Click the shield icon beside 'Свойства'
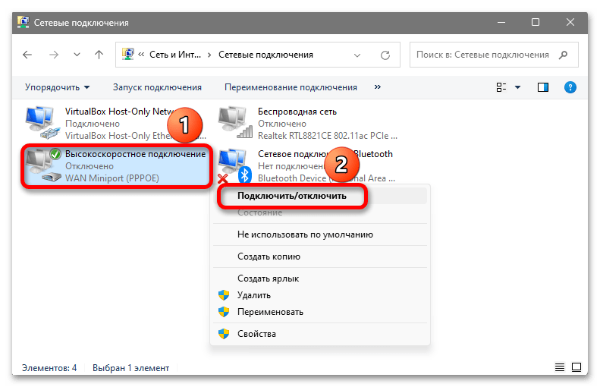Viewport: 600px width, 387px height. coord(224,334)
